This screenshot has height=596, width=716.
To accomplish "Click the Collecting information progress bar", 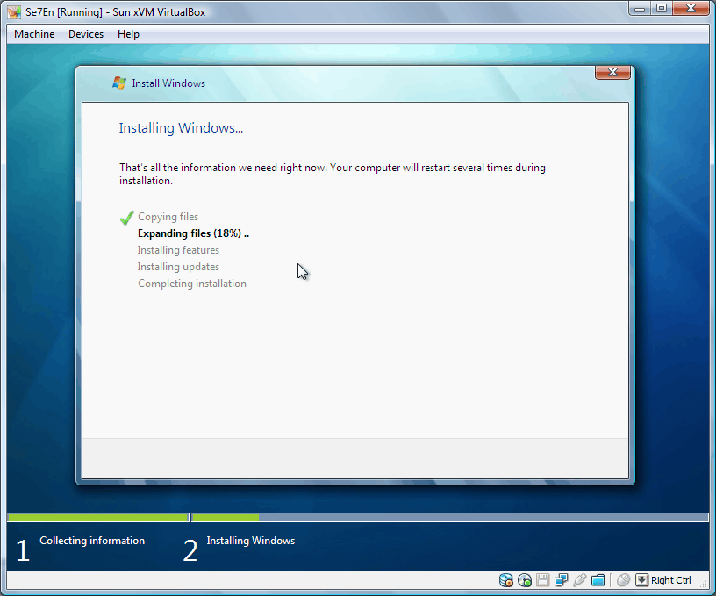I will click(x=98, y=518).
